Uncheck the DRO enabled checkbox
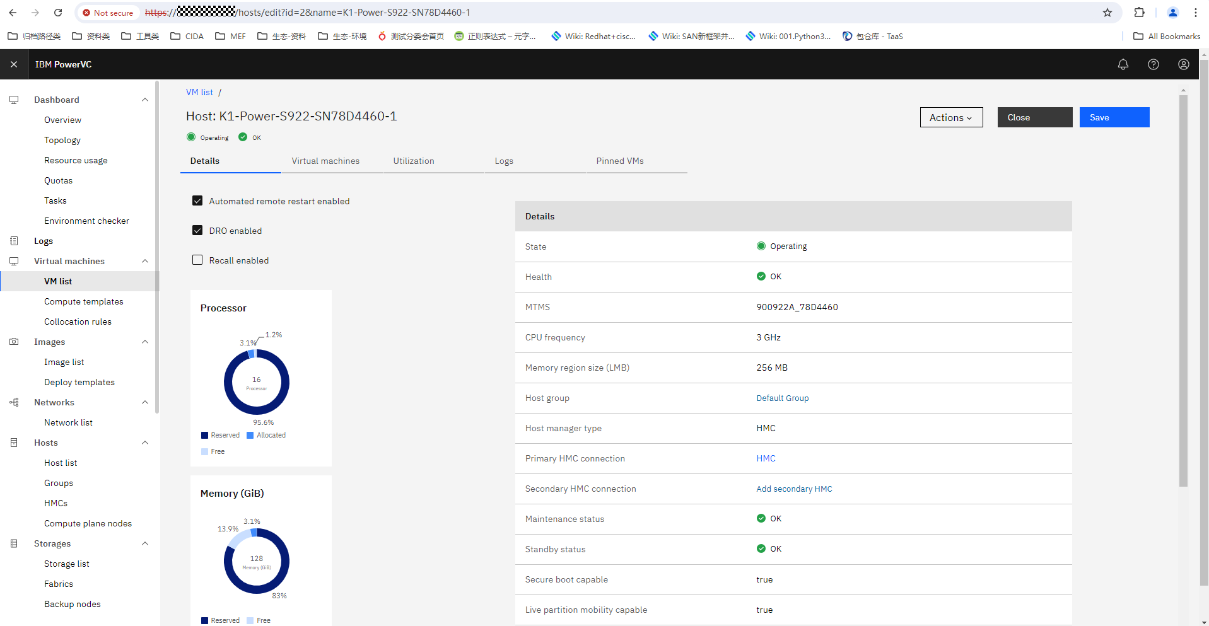Screen dimensions: 1209x626 [x=197, y=230]
